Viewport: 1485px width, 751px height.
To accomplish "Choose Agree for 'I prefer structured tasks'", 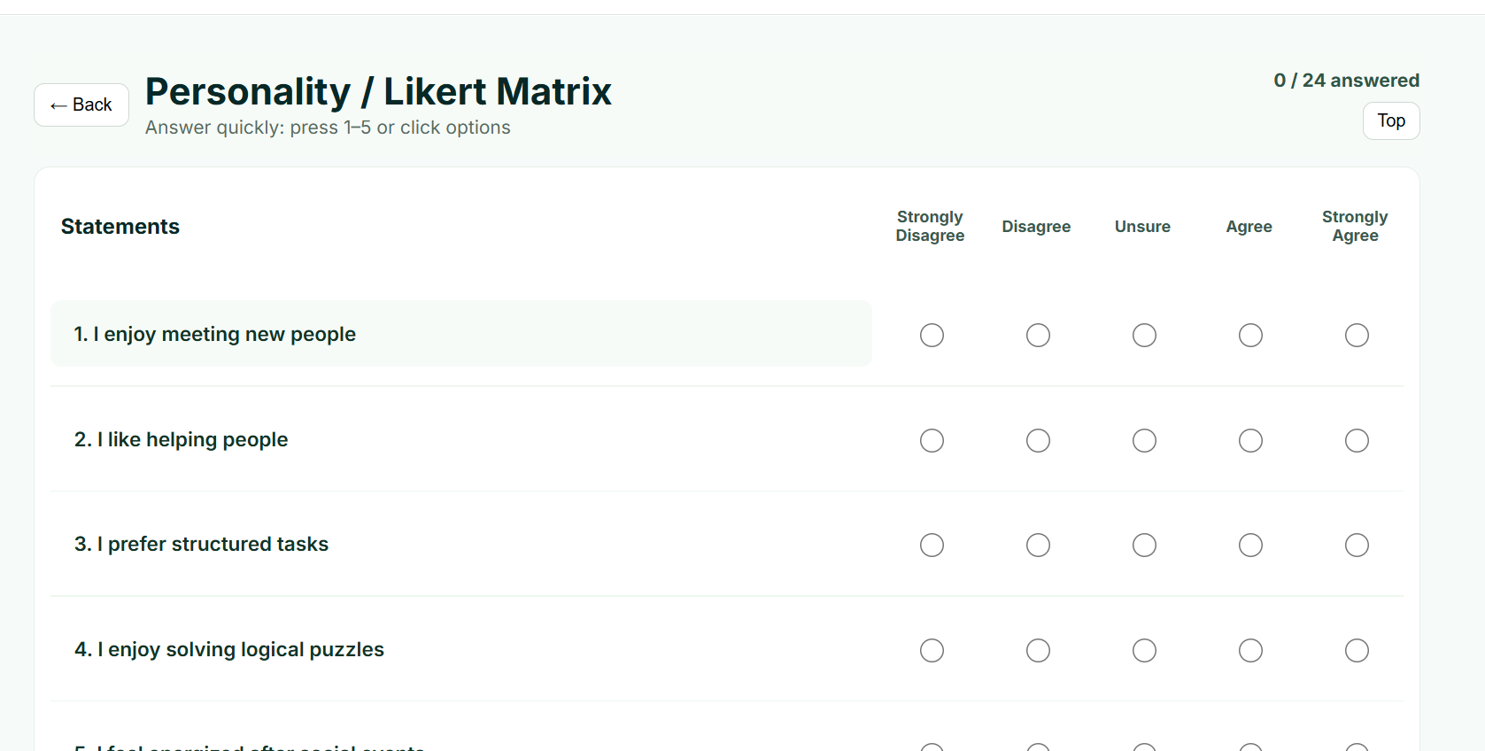I will [x=1249, y=545].
